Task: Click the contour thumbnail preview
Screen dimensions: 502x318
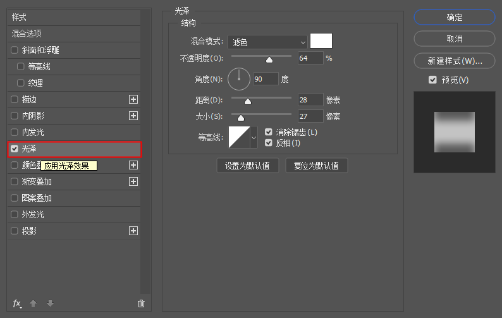Action: coord(239,137)
